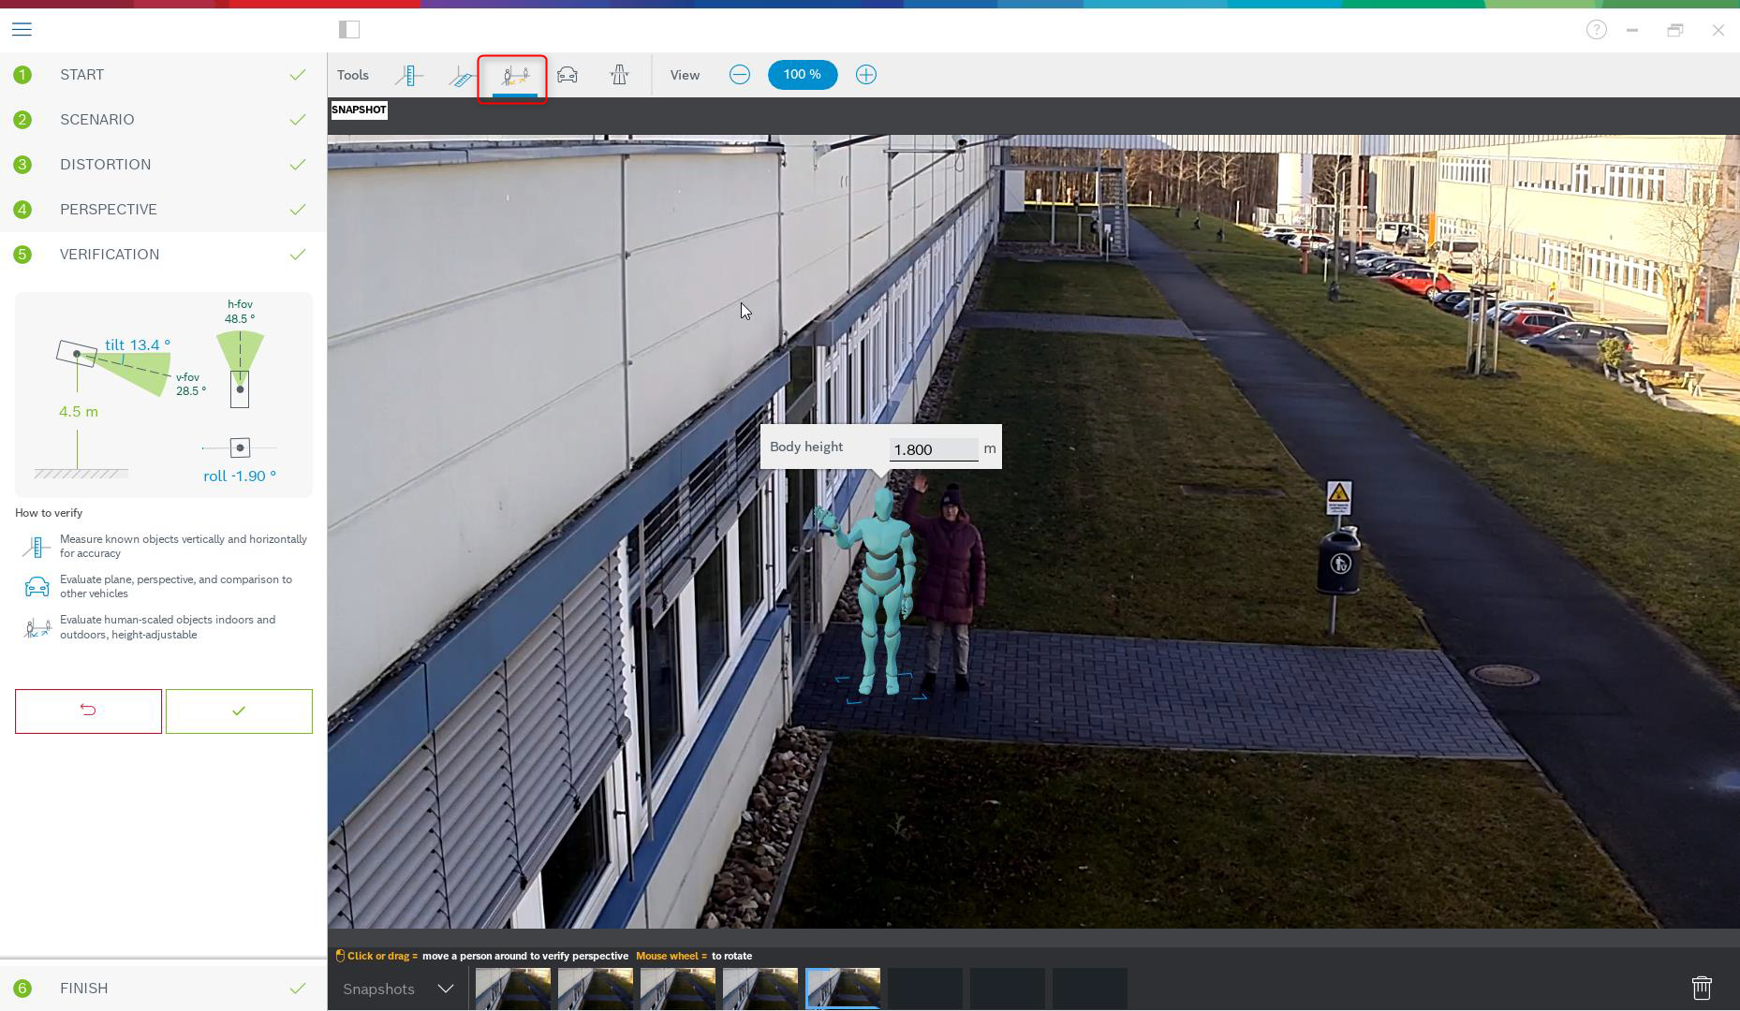Screen dimensions: 1740x1011
Task: Click the FINISH step number 6 badge
Action: pos(22,989)
